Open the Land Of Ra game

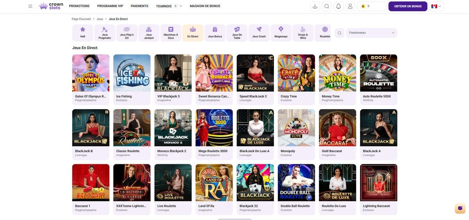click(214, 189)
